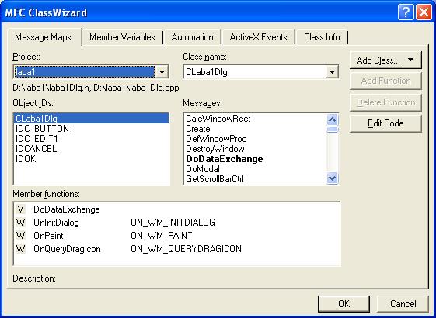Click the Messages scrollbar thumb

click(x=333, y=130)
